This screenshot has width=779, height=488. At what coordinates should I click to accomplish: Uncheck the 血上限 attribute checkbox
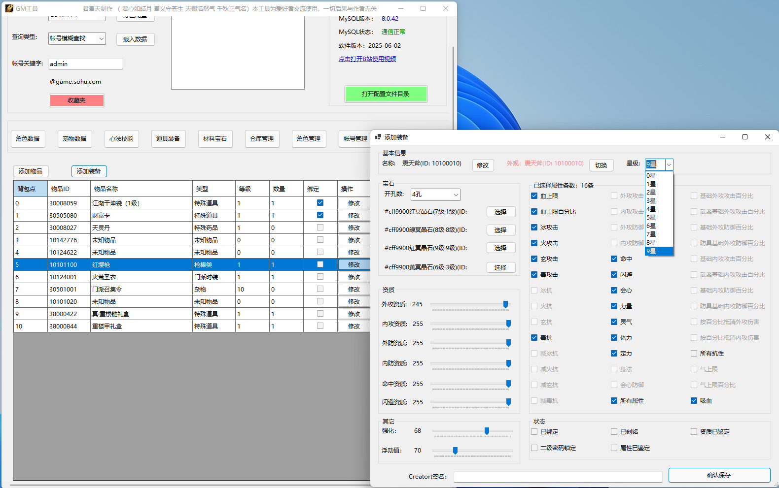[534, 196]
